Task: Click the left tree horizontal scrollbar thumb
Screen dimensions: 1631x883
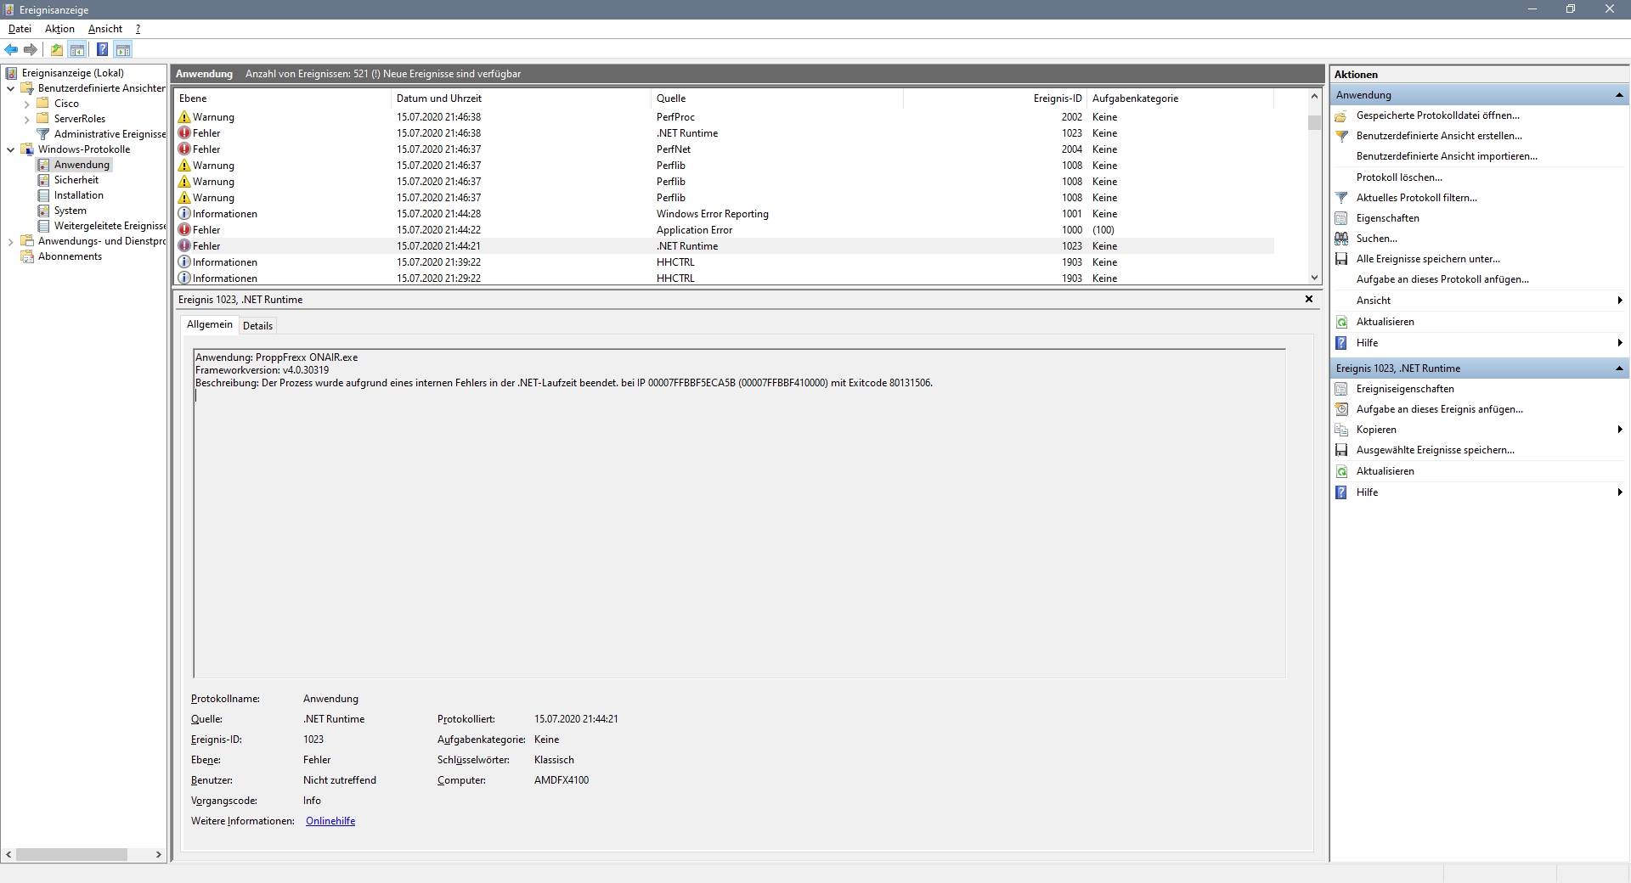Action: (71, 854)
